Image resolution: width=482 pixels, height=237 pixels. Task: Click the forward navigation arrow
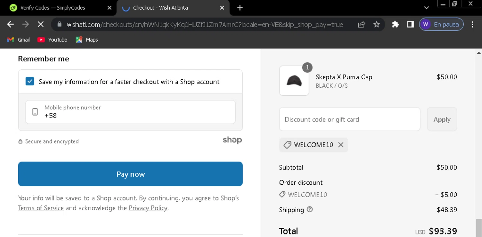[x=25, y=24]
